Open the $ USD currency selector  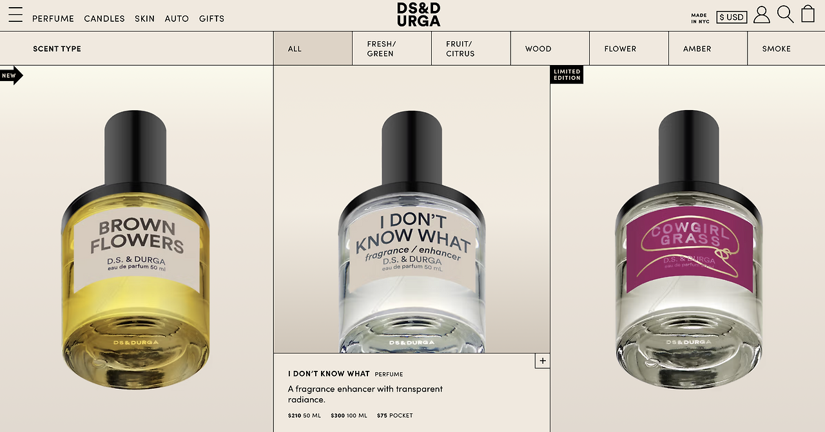pos(732,17)
